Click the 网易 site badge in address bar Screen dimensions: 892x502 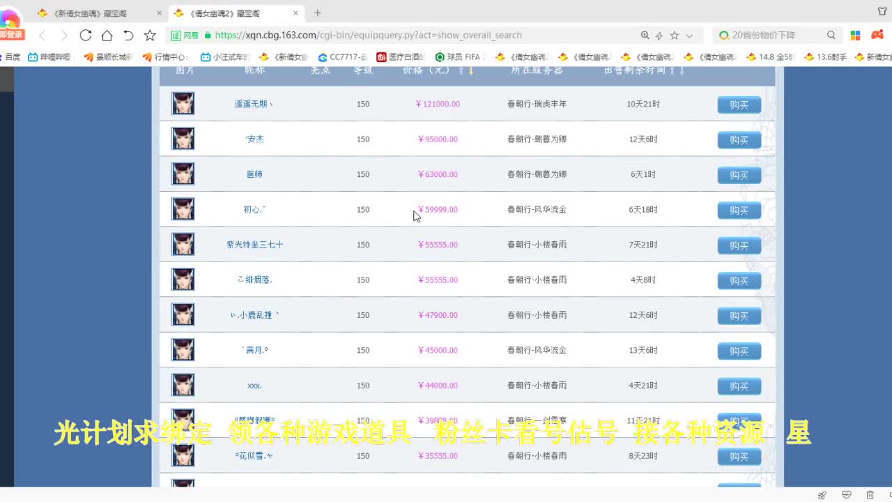point(184,34)
